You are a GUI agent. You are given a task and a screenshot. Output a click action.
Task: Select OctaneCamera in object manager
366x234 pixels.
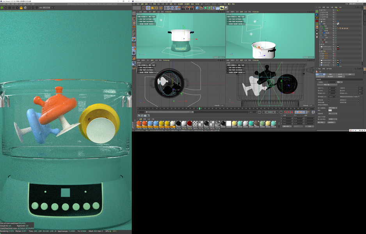coord(327,49)
